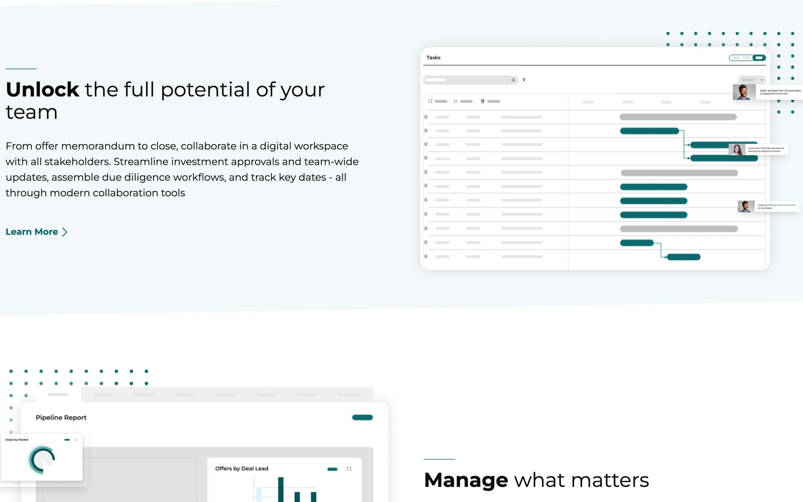Open the dropdown at right of Tasks search row

coord(751,80)
